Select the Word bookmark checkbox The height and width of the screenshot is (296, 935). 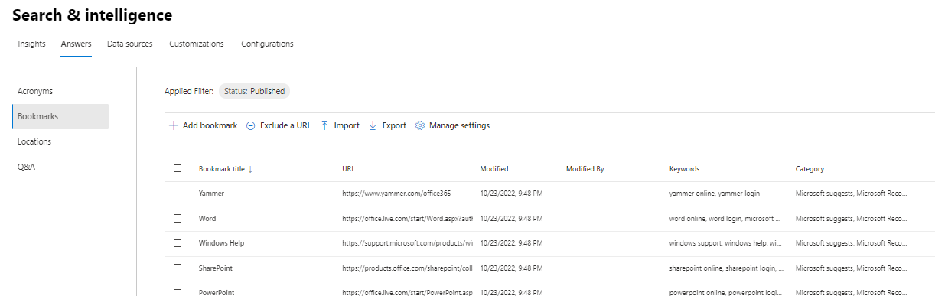pos(178,219)
